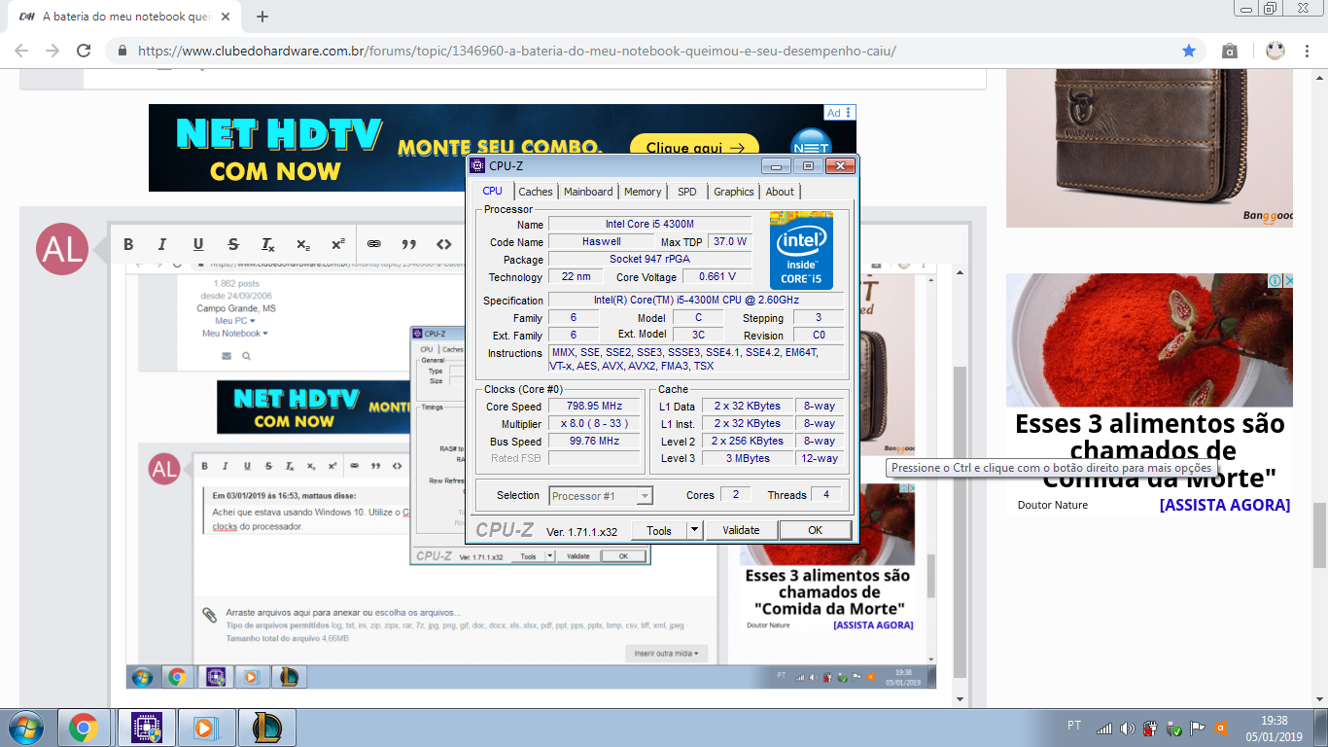Expand the Tools dropdown arrow in front CPU-Z
This screenshot has width=1328, height=747.
coord(694,530)
